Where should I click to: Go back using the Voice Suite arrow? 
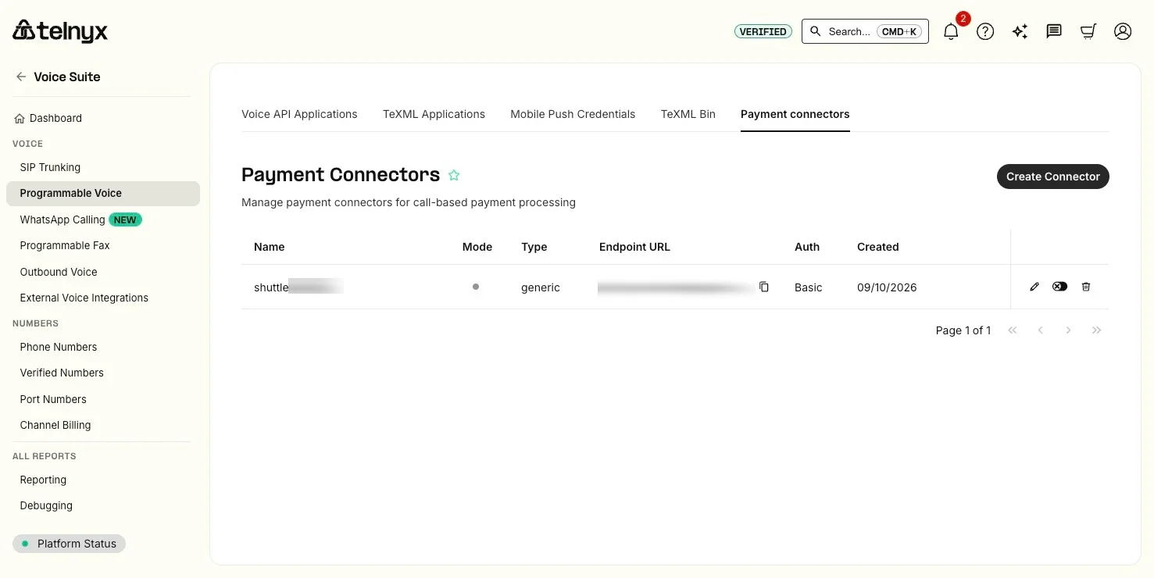coord(21,77)
